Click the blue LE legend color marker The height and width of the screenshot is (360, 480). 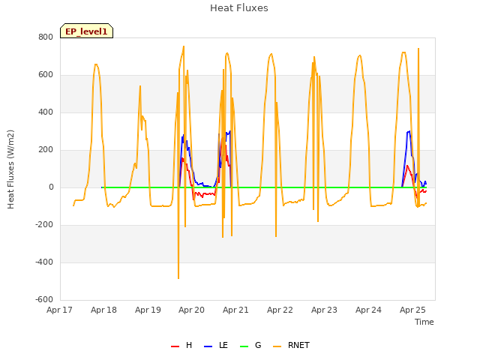point(208,346)
